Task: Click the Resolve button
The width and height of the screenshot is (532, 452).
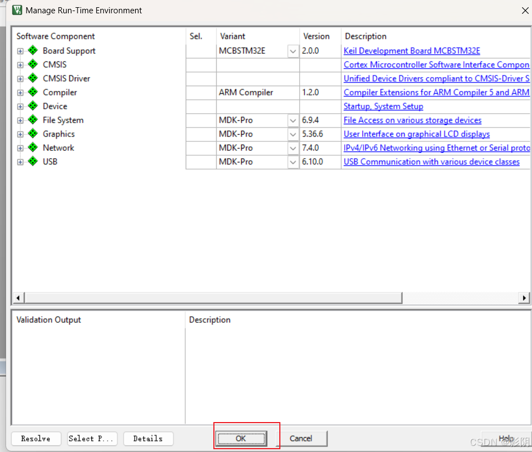Action: (x=36, y=439)
